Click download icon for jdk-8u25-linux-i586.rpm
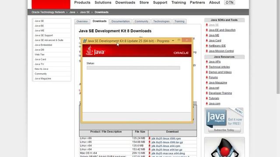Screen dimensions: 280x157 (150, 138)
